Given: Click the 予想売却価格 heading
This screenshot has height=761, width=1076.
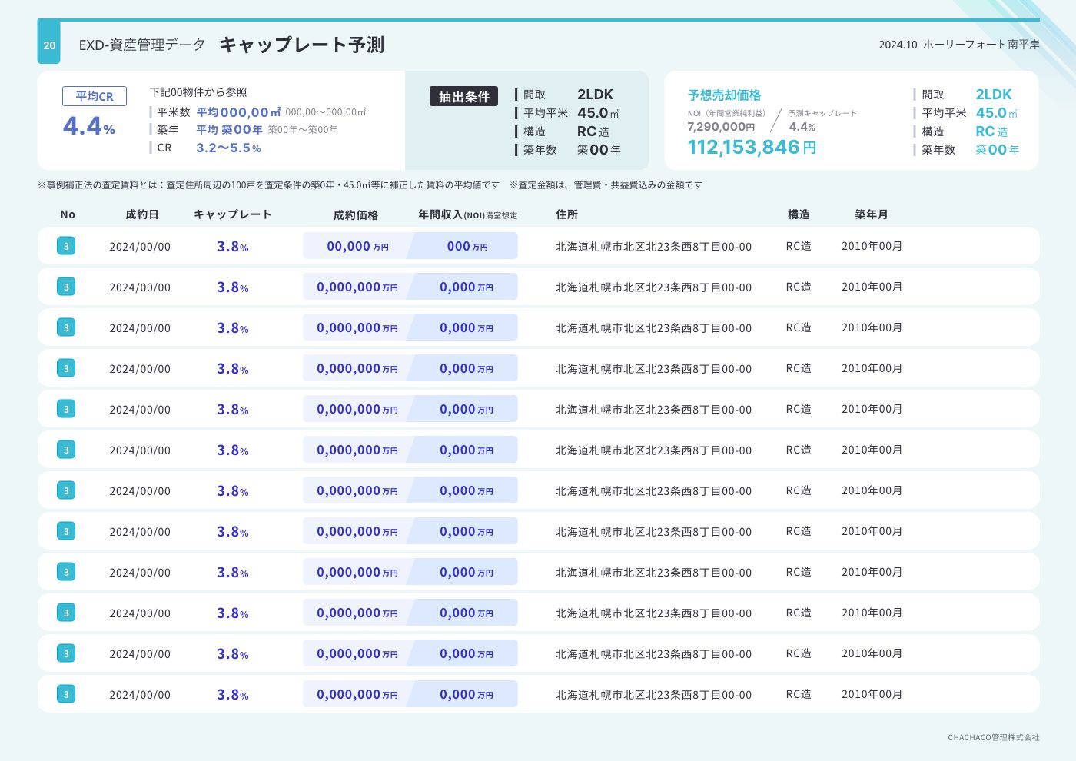Looking at the screenshot, I should (724, 95).
